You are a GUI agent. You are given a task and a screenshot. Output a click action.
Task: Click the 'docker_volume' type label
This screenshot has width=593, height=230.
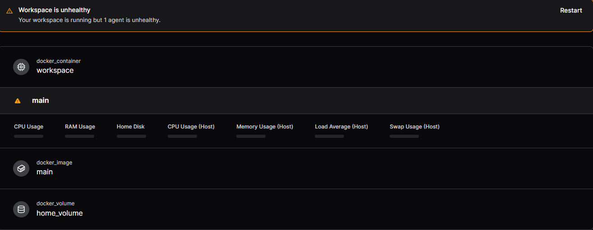55,203
